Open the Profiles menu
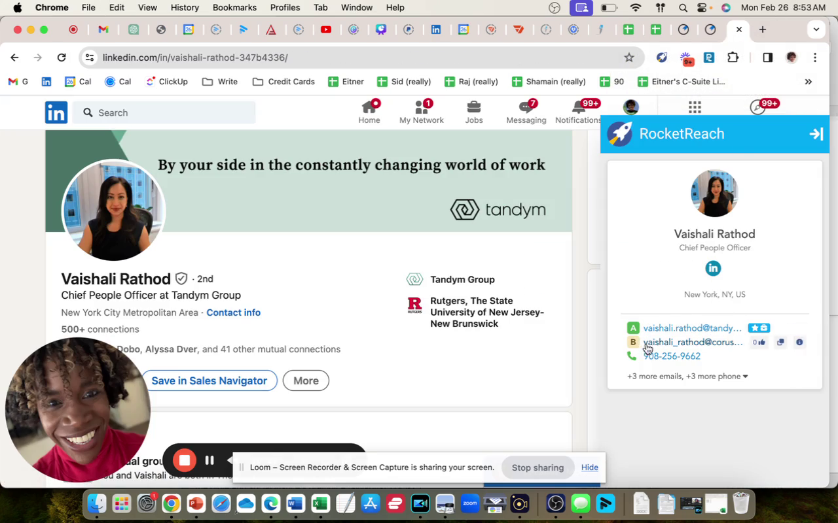 tap(285, 8)
